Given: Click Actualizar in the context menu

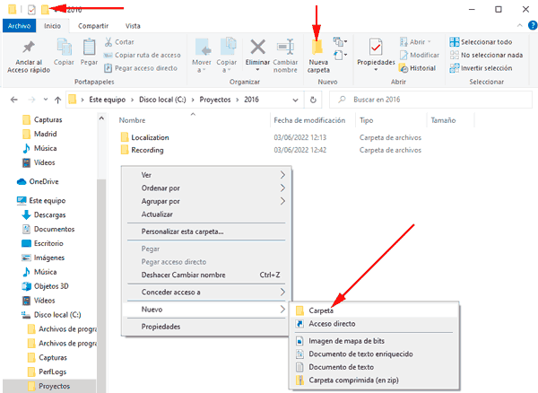Looking at the screenshot, I should (206, 214).
